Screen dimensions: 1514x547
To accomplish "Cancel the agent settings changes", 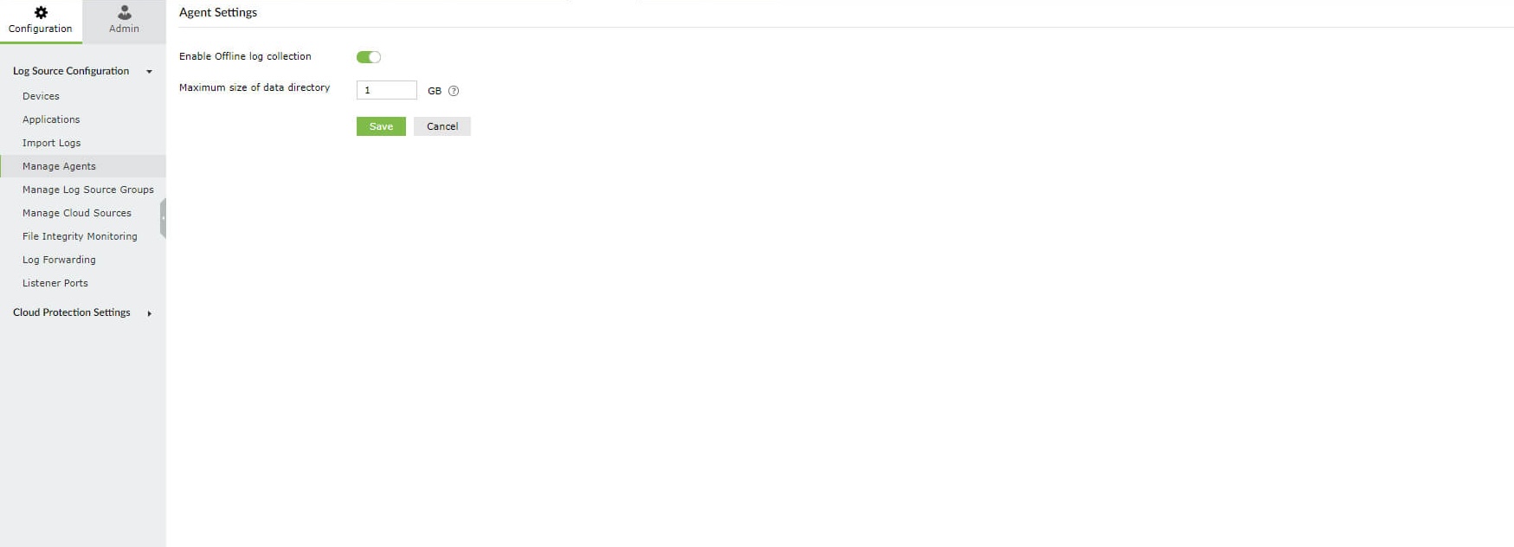I will click(x=442, y=126).
